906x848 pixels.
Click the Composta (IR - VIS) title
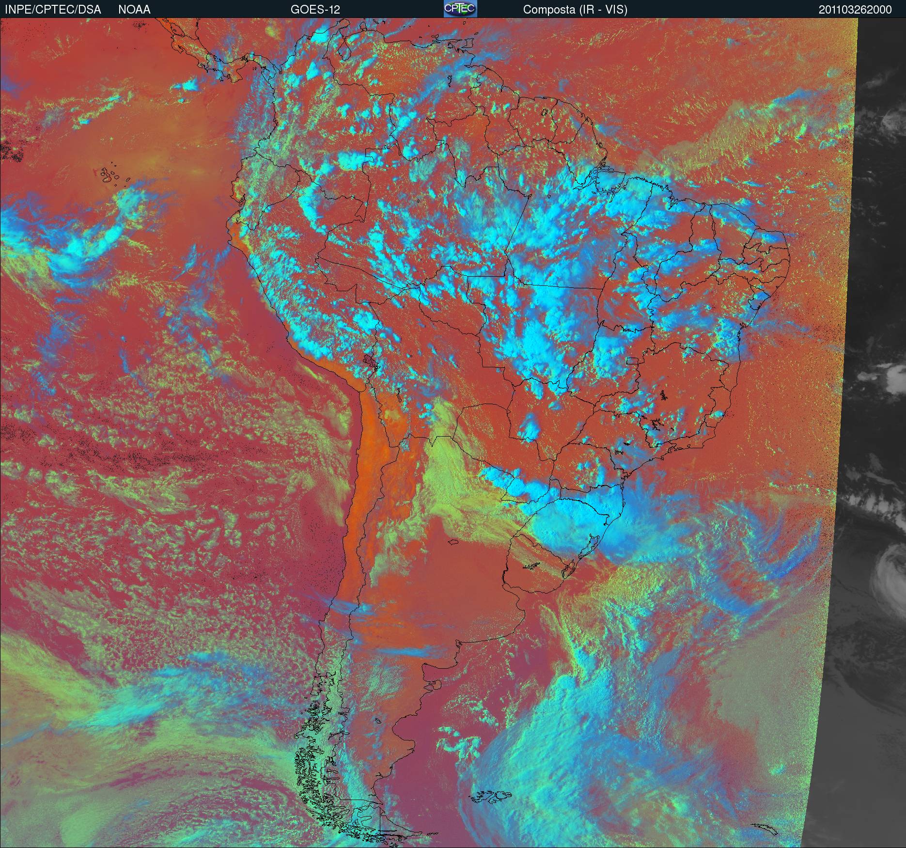[575, 10]
